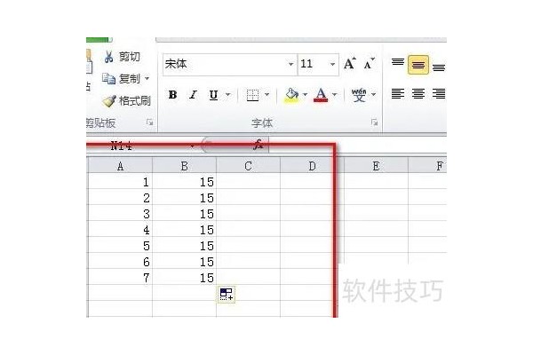Select column E header
The width and height of the screenshot is (533, 355).
pos(376,166)
